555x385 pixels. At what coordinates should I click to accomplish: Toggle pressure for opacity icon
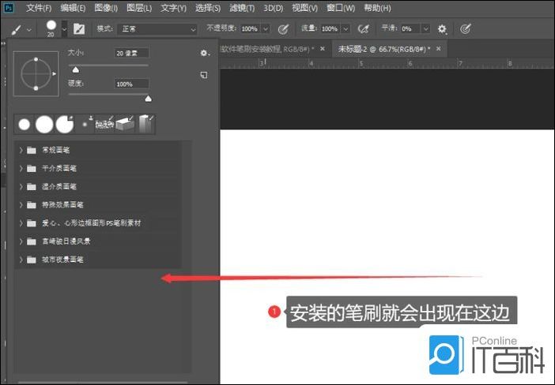coord(282,28)
